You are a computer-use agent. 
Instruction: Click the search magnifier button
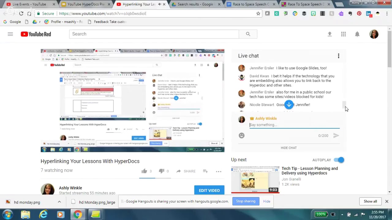click(248, 34)
